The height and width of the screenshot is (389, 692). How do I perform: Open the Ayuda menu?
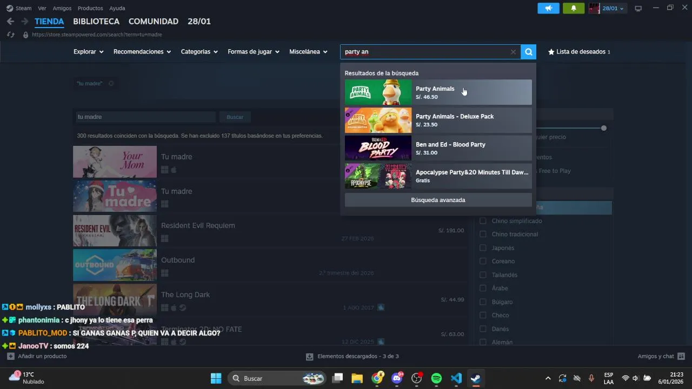pos(117,8)
